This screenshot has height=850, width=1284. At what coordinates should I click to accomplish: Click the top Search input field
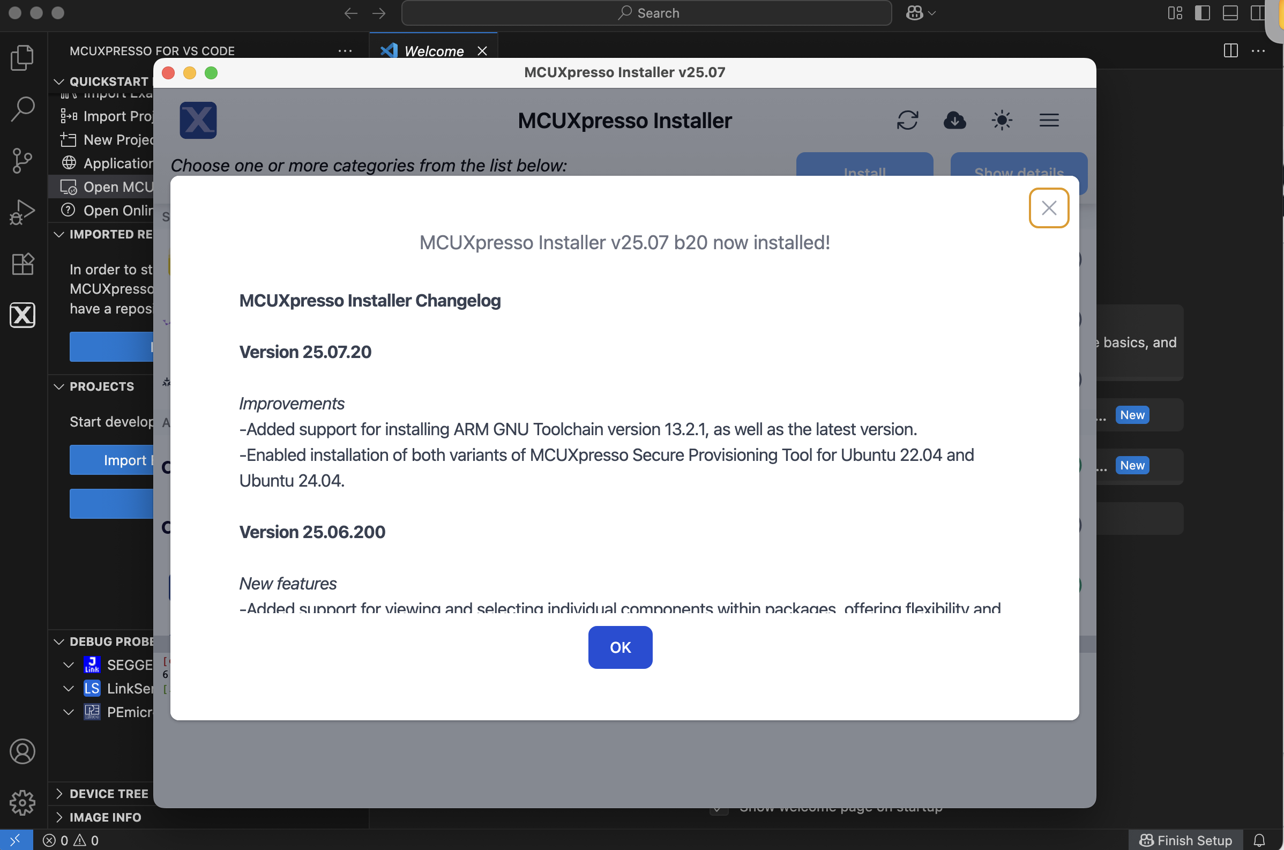click(x=646, y=13)
